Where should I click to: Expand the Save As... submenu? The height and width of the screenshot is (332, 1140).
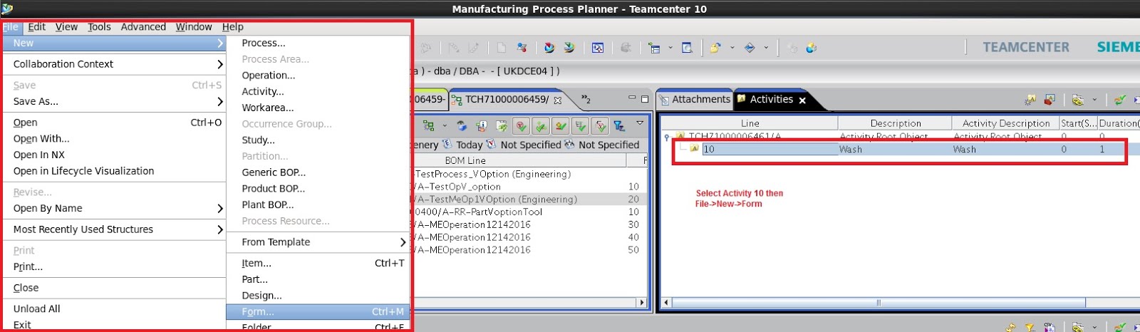click(x=114, y=102)
